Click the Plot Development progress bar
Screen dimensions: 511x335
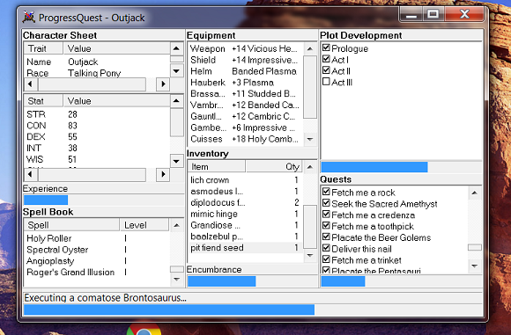[401, 167]
